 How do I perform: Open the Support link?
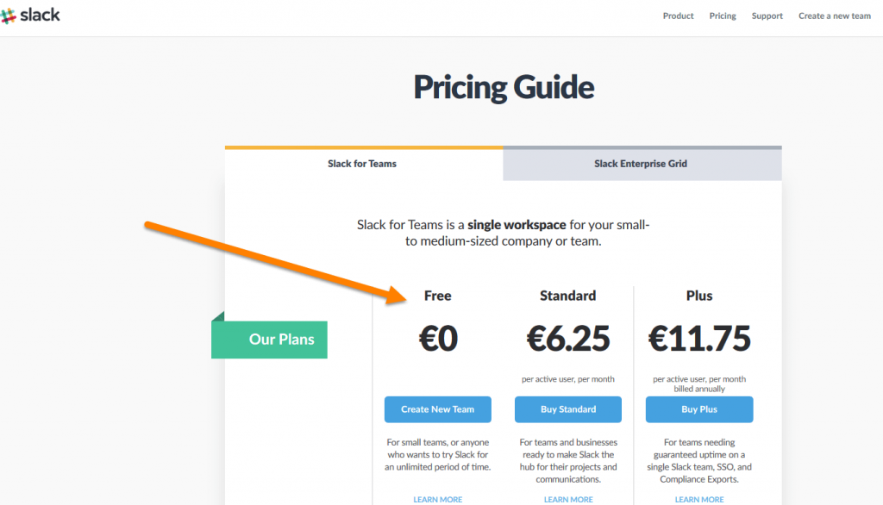[767, 16]
